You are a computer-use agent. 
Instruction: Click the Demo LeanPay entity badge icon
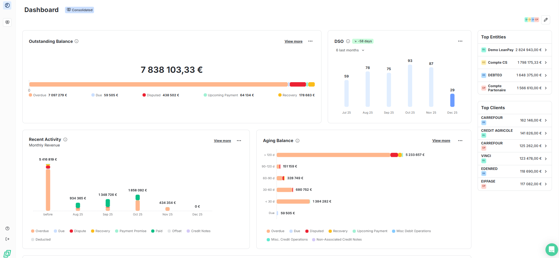pos(483,50)
